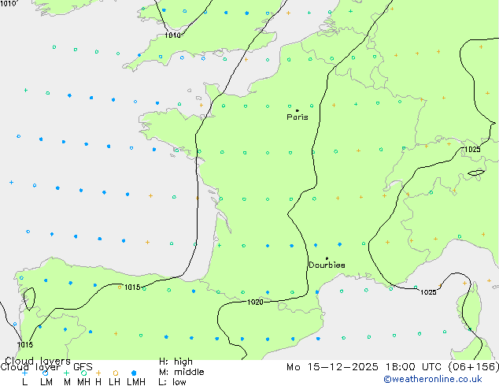
Task: Click the 1020 isobar label
Action: tap(255, 302)
